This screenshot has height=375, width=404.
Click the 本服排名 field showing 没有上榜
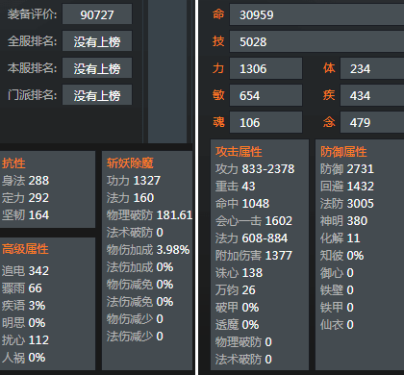click(x=97, y=68)
